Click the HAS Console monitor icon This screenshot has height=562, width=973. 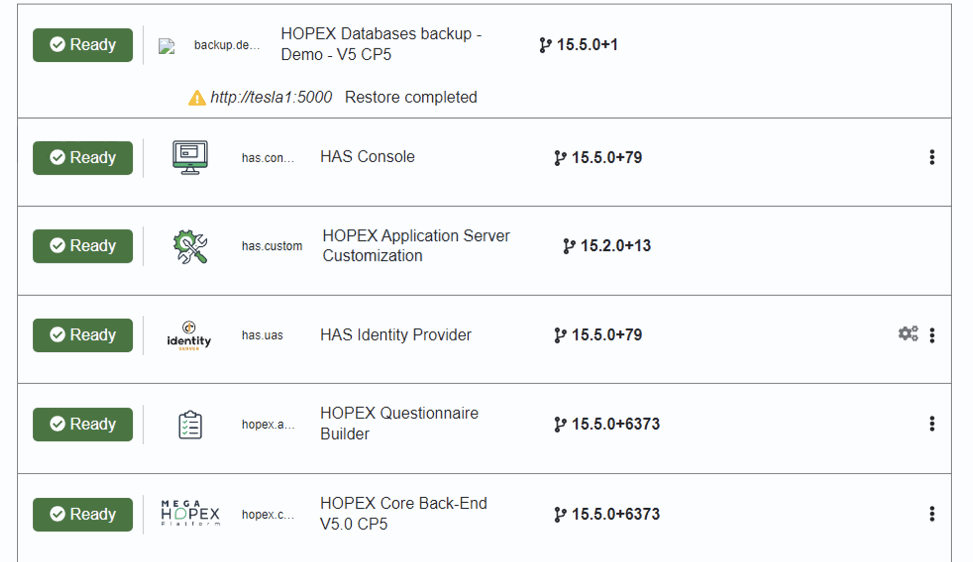point(190,158)
